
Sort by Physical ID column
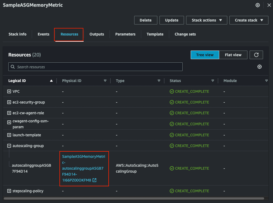(105, 81)
